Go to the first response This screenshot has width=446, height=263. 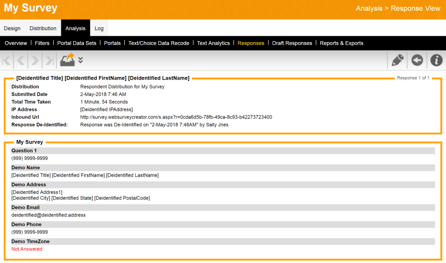coord(8,60)
